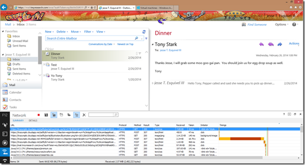Clear the network session with X icon
The image size is (305, 165).
tap(84, 115)
